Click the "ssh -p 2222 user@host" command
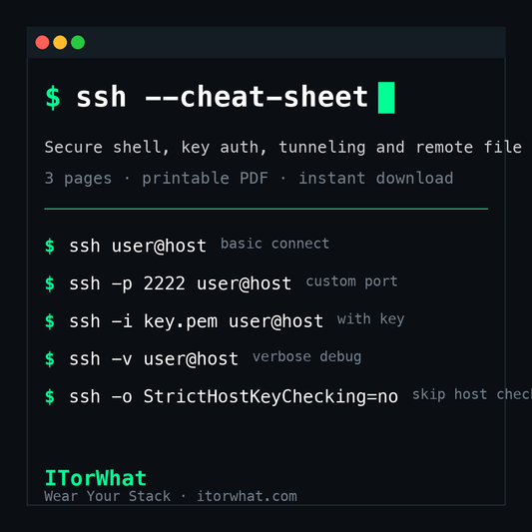The width and height of the screenshot is (532, 532). point(180,283)
